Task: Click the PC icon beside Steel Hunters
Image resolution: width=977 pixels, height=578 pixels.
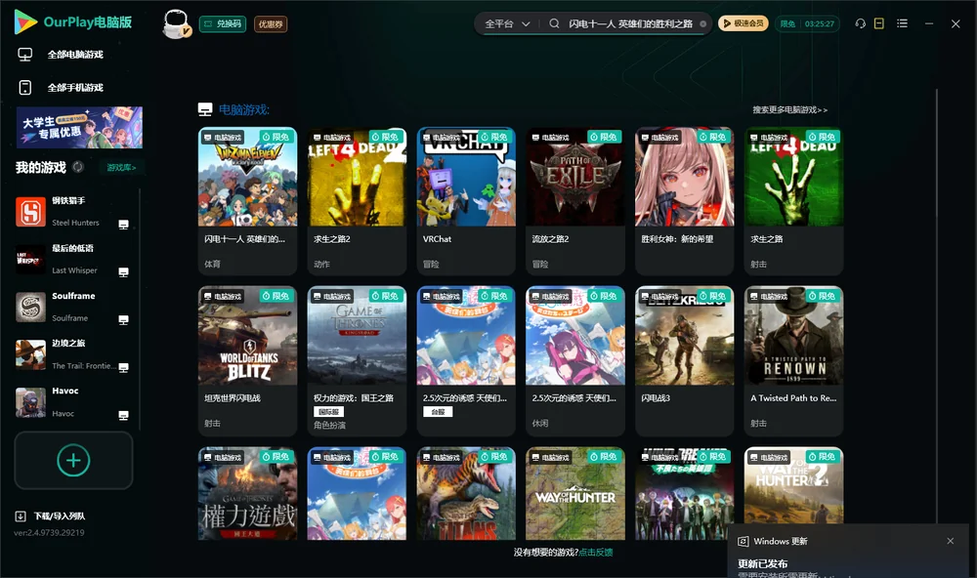Action: pyautogui.click(x=123, y=225)
